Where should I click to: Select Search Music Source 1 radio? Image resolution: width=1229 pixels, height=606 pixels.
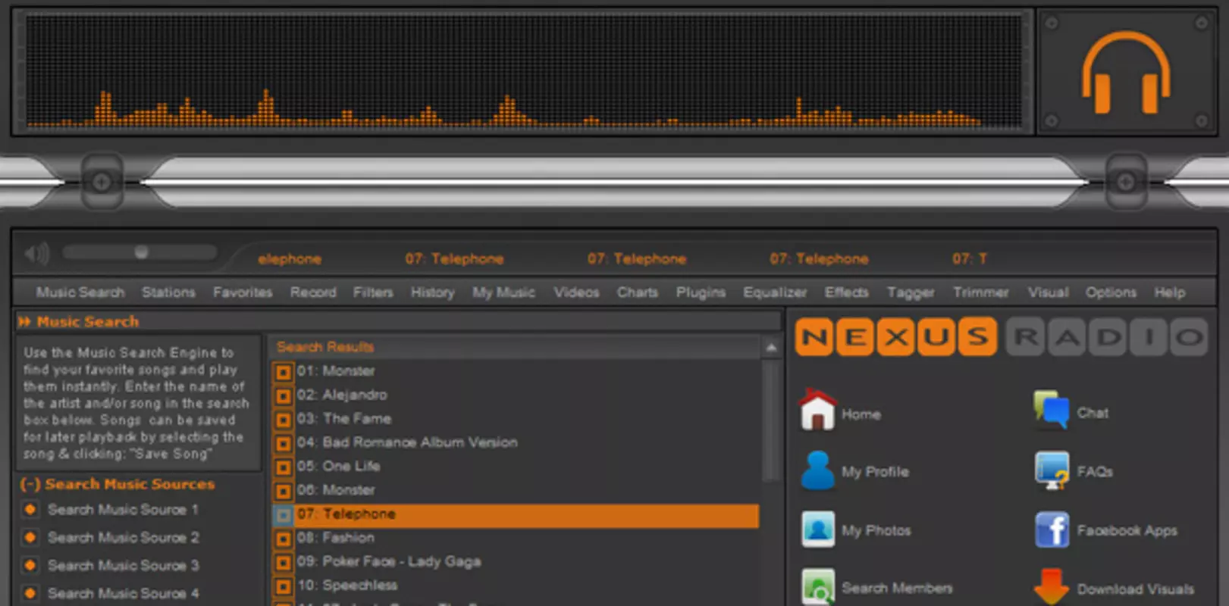30,510
